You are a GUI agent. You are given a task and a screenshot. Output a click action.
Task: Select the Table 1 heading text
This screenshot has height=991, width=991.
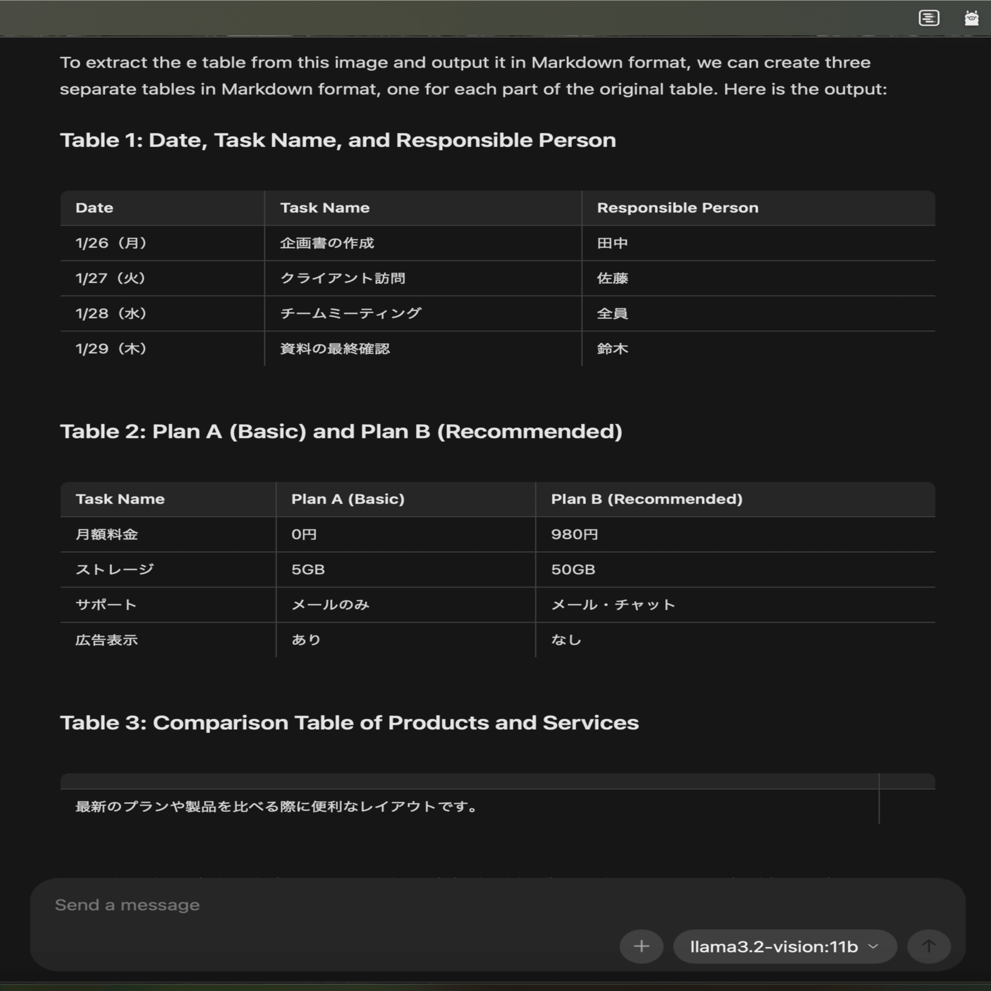pyautogui.click(x=337, y=139)
